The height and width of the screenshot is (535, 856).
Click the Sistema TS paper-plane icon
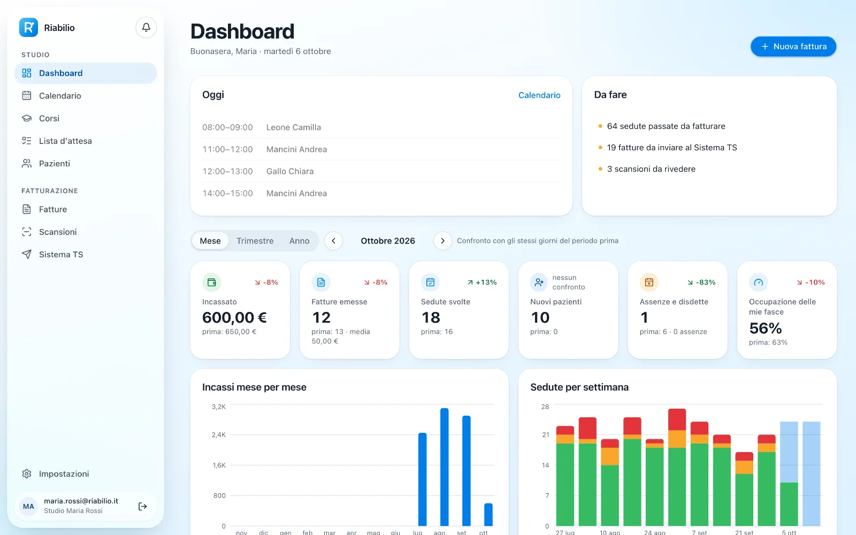[x=27, y=254]
